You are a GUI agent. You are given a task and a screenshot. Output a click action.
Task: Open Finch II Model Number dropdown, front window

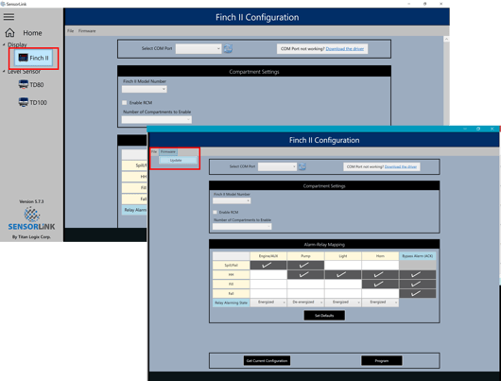tap(232, 200)
